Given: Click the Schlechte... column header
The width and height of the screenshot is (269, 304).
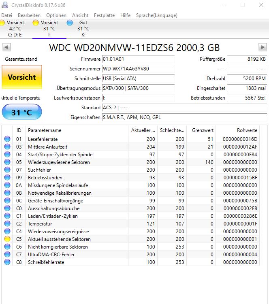Looking at the screenshot, I should (172, 130).
